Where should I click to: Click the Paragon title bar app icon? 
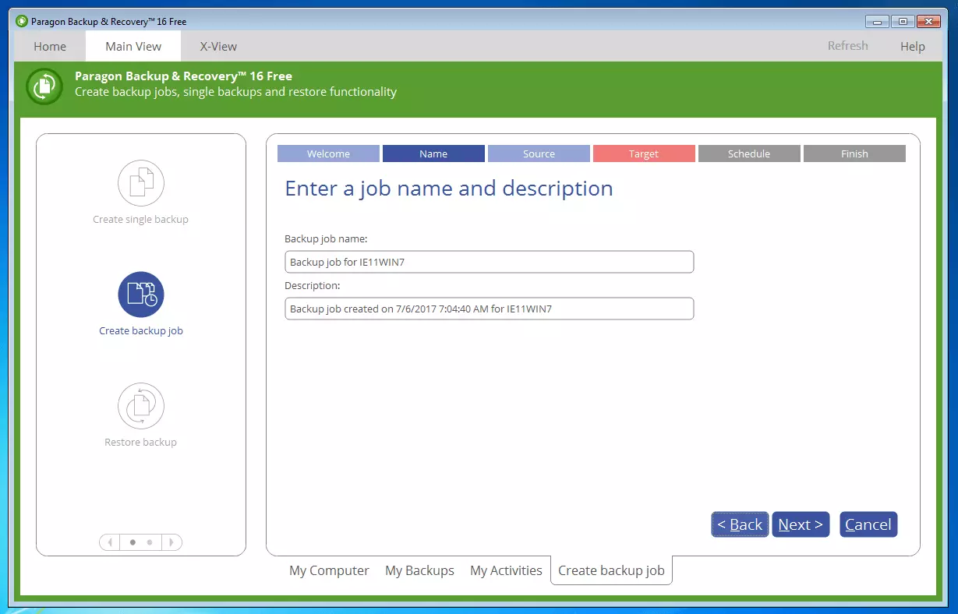[22, 21]
